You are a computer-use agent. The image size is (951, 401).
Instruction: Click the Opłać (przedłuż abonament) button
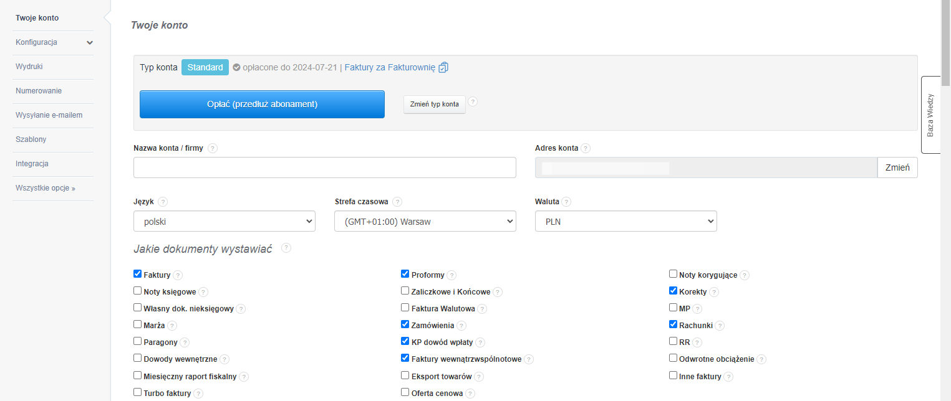(262, 104)
